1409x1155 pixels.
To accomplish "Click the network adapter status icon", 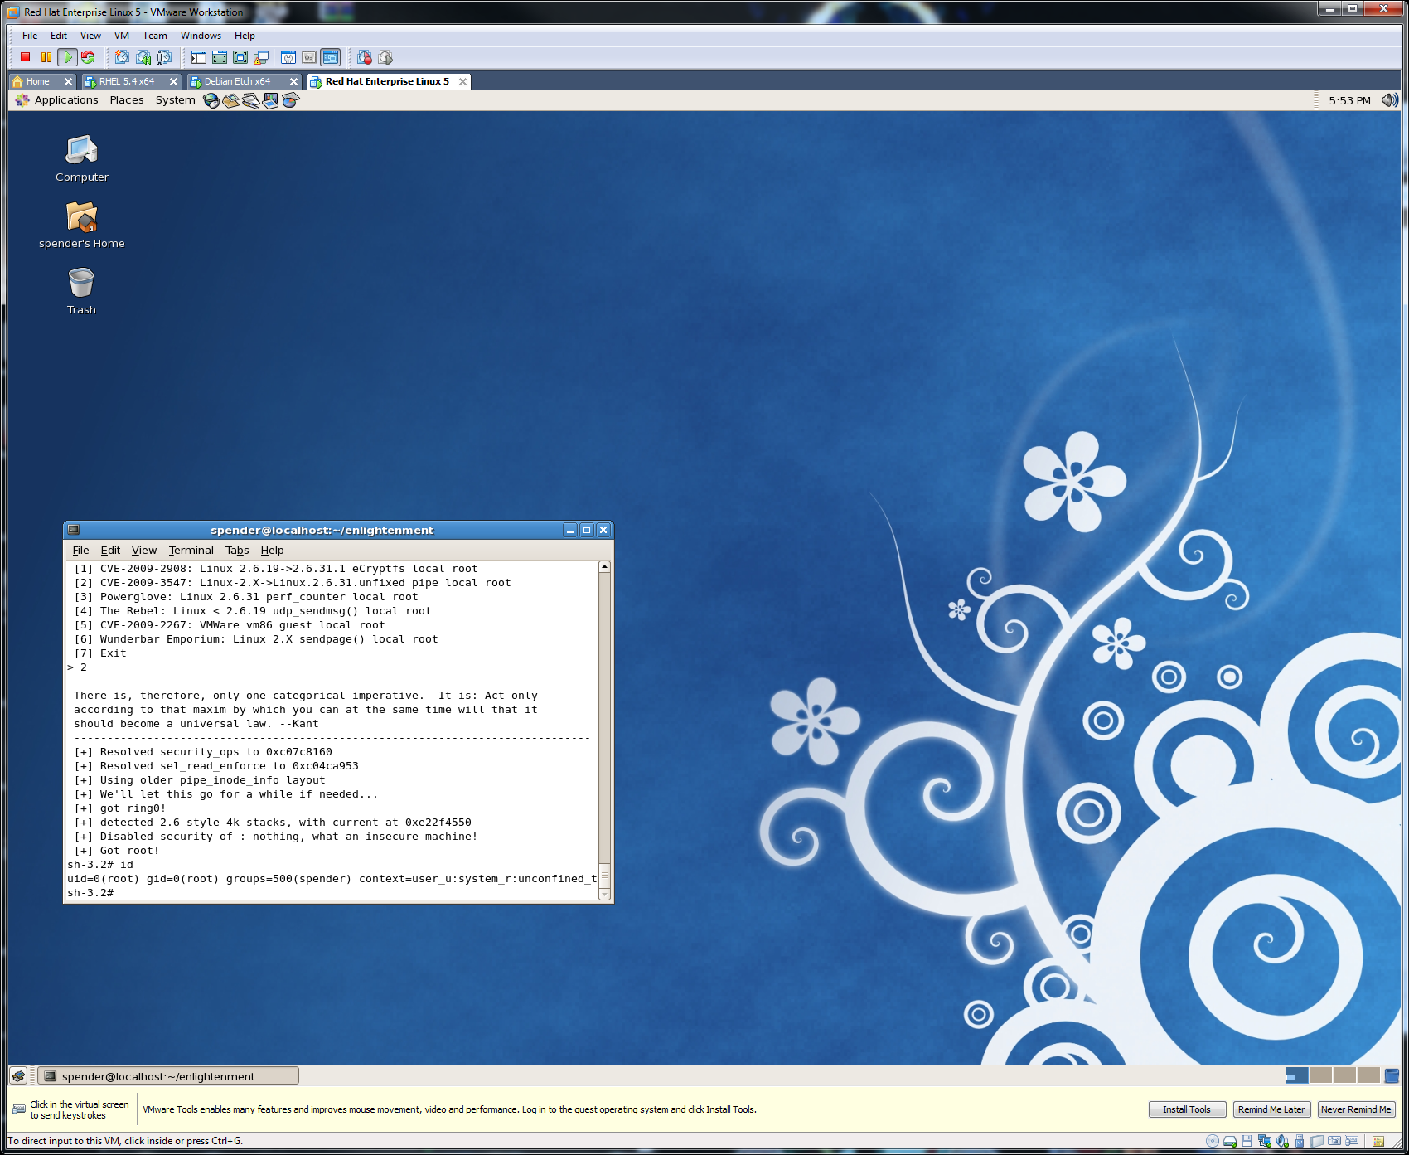I will point(1264,1142).
